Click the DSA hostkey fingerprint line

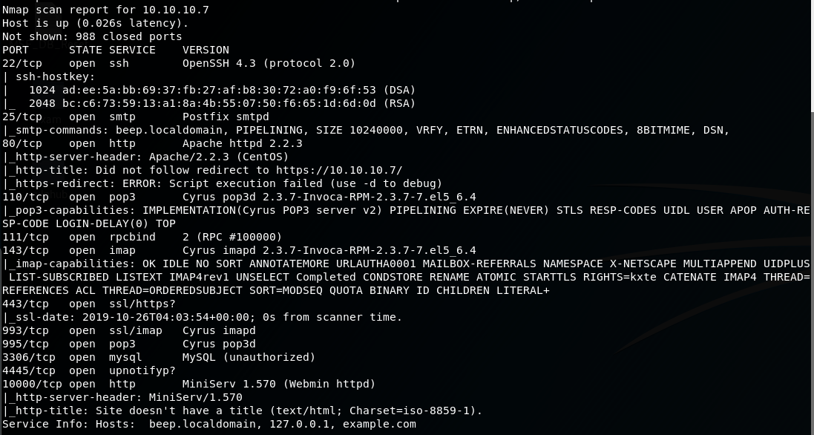(209, 90)
